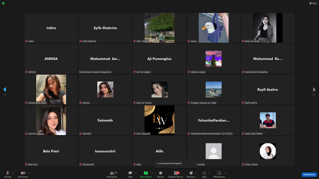Open Whiteboards
The image size is (319, 179).
[x=219, y=174]
